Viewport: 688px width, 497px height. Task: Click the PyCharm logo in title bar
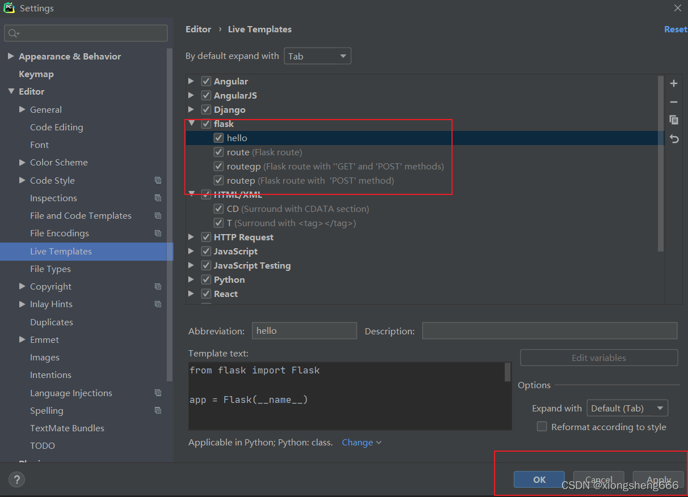point(9,8)
